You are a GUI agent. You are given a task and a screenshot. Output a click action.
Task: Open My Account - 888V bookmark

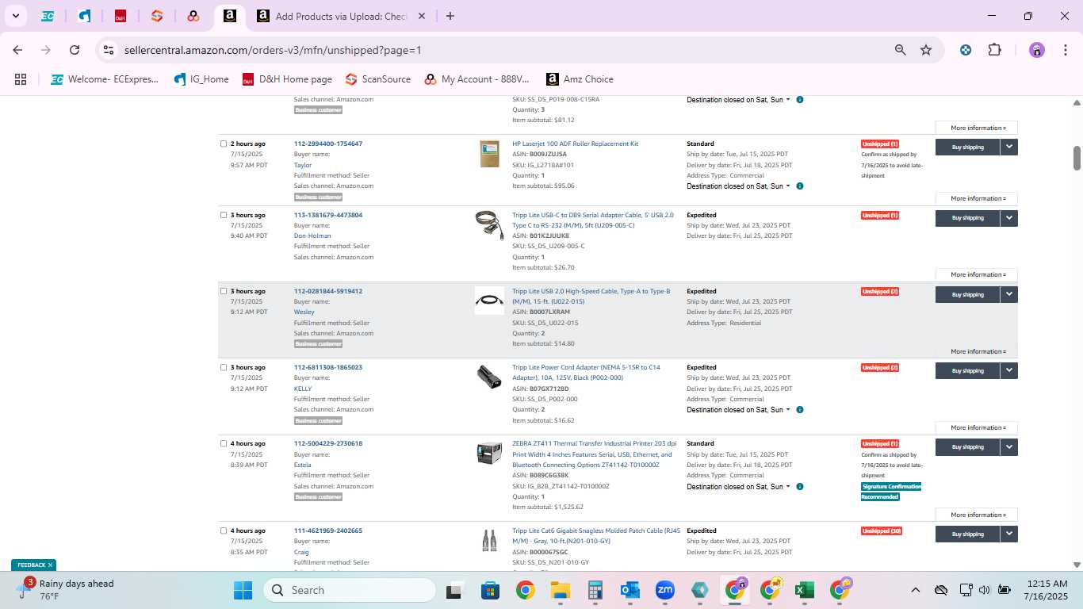click(x=476, y=79)
